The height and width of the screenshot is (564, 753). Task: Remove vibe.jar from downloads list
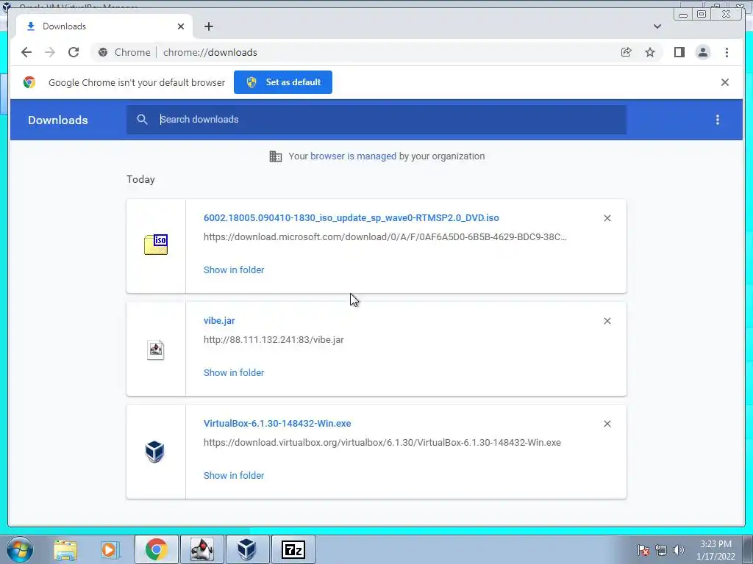pyautogui.click(x=607, y=321)
